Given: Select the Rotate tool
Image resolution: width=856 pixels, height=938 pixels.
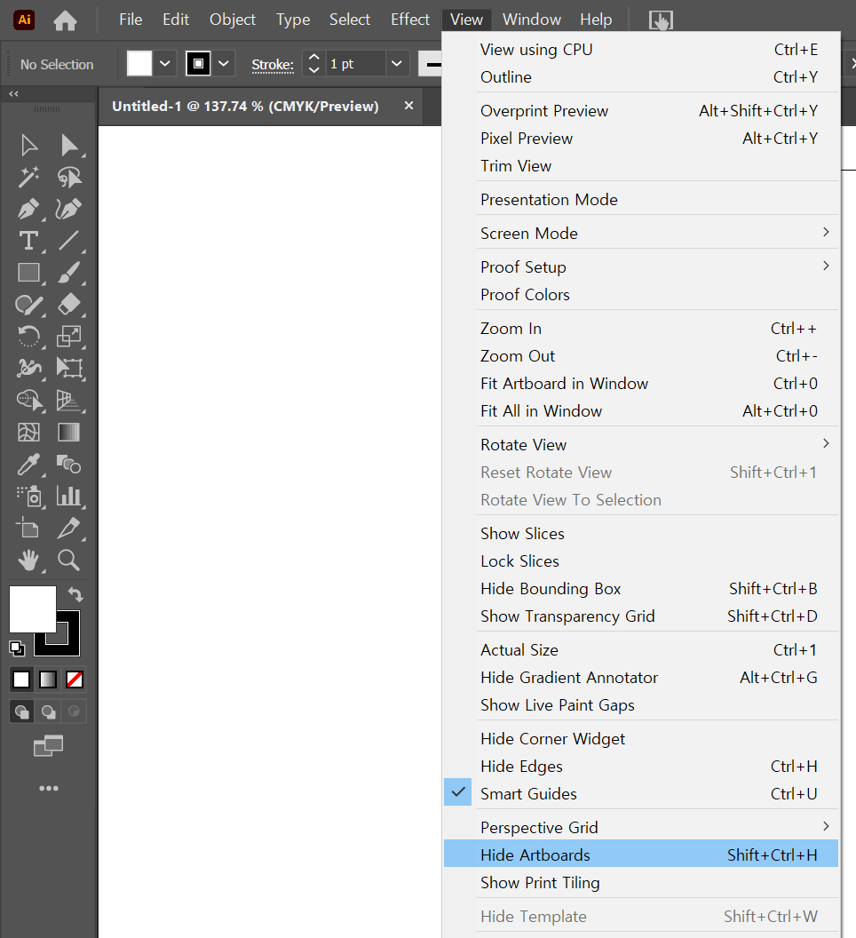Looking at the screenshot, I should pyautogui.click(x=28, y=336).
